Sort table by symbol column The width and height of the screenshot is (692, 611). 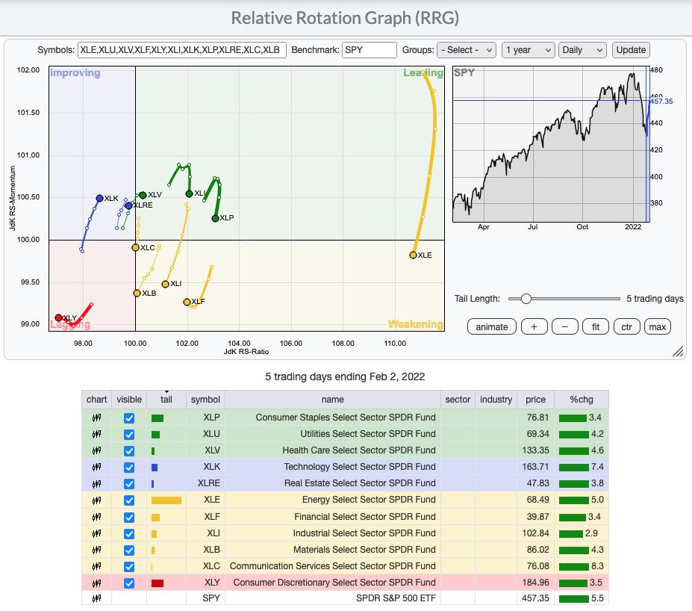(x=205, y=400)
